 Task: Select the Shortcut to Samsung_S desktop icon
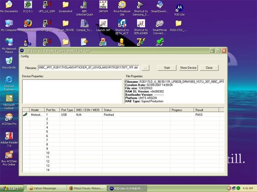(141, 8)
